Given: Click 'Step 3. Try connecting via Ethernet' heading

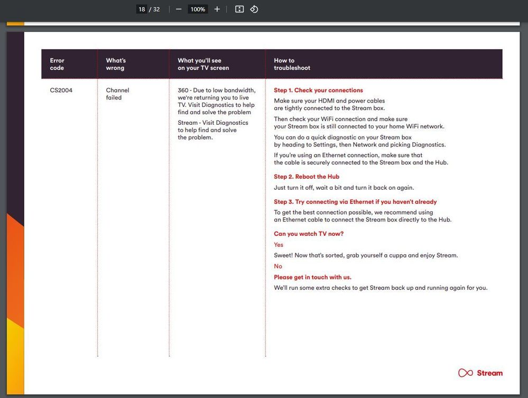Looking at the screenshot, I should click(355, 202).
